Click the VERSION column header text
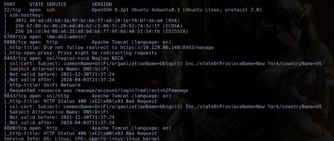The image size is (334, 141). coord(102,4)
